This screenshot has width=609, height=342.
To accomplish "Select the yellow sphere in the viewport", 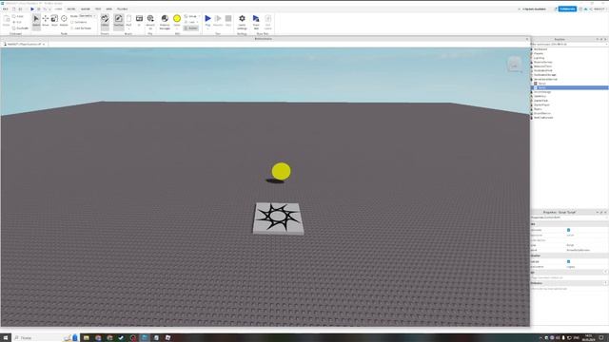I will click(x=282, y=171).
